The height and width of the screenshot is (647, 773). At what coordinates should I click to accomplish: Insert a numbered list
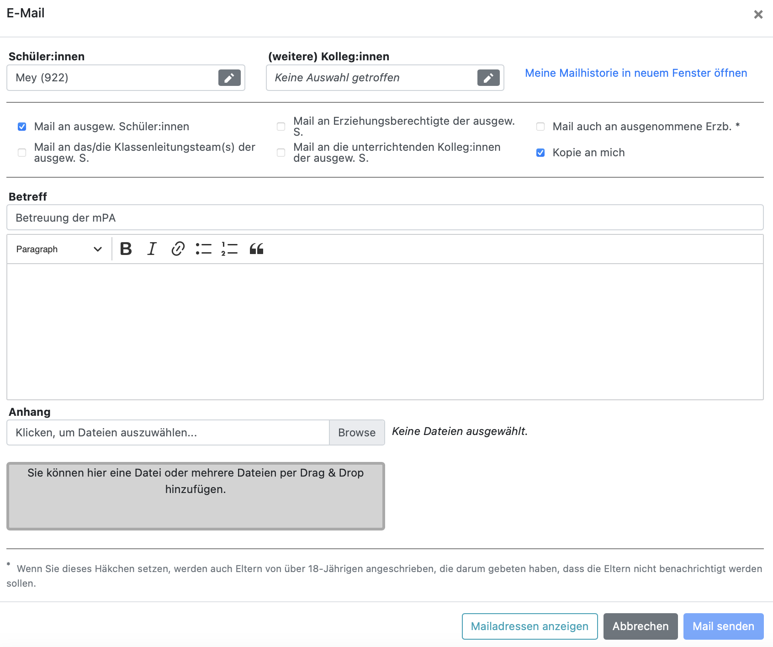pos(230,249)
